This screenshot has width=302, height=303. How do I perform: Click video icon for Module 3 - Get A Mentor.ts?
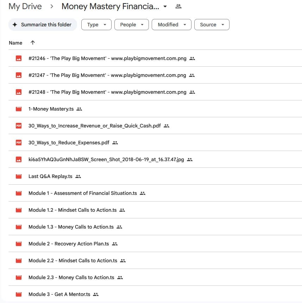tap(19, 294)
